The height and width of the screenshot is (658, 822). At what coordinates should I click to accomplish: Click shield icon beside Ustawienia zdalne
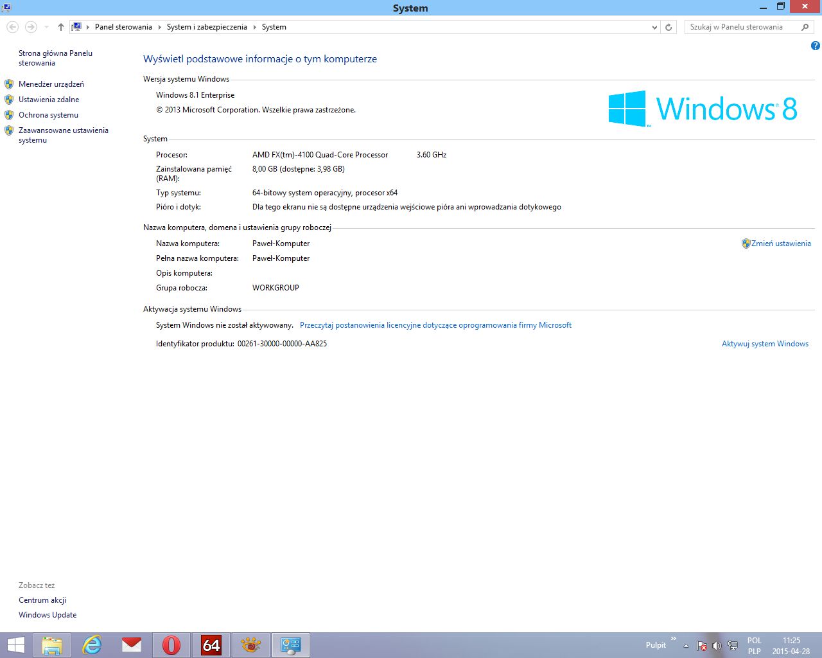click(x=9, y=100)
